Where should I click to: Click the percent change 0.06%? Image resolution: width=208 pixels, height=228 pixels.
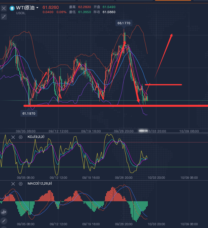[x=62, y=12]
